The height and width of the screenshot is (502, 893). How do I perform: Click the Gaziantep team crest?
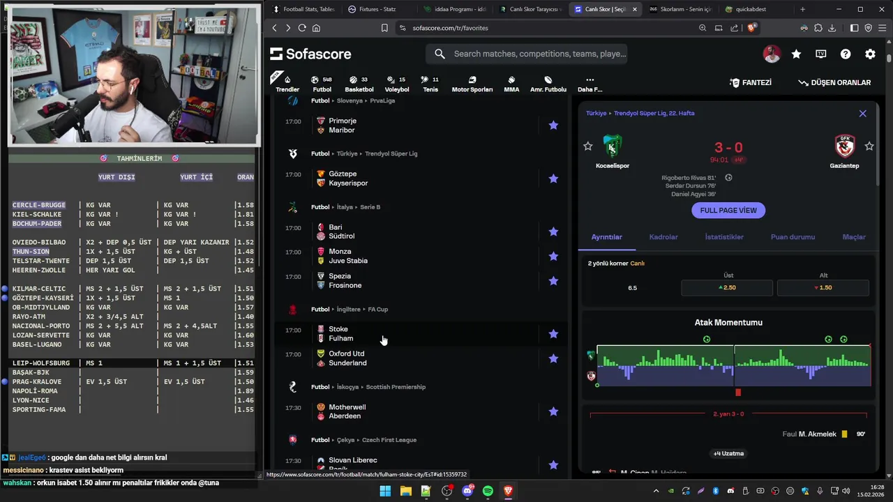tap(844, 146)
